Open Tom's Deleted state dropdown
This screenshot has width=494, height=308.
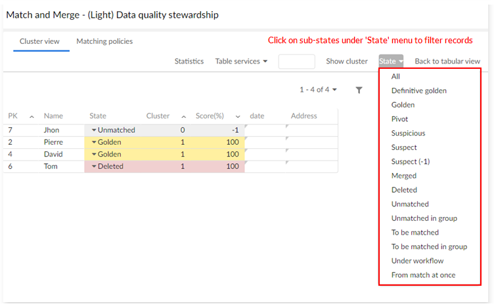pyautogui.click(x=94, y=166)
